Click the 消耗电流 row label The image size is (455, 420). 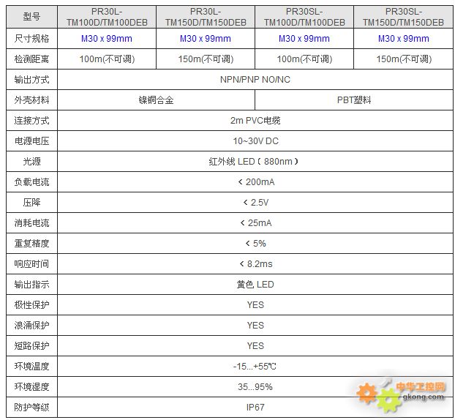[31, 223]
